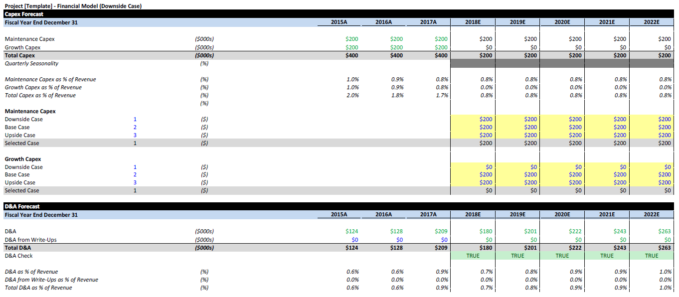Select the D&A Check TRUE cell for 2018E
679x297 pixels.
[473, 256]
